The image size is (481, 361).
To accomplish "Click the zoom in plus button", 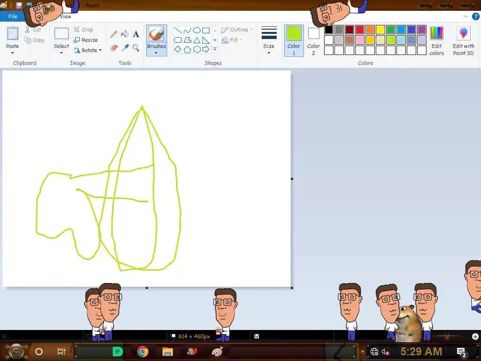I will (475, 337).
